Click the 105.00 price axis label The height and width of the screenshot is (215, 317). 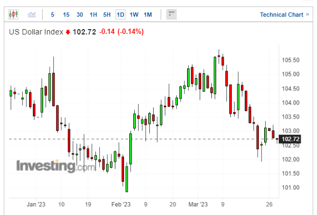291,74
